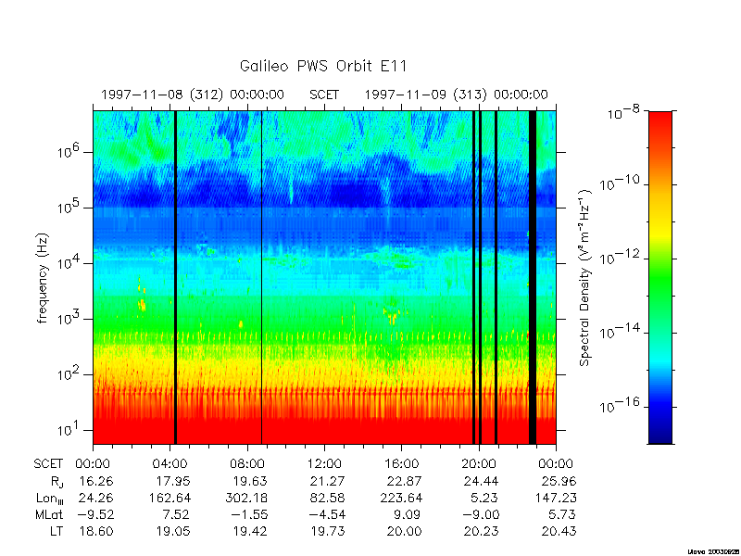
Task: Select the LT value 19.73
Action: click(328, 531)
